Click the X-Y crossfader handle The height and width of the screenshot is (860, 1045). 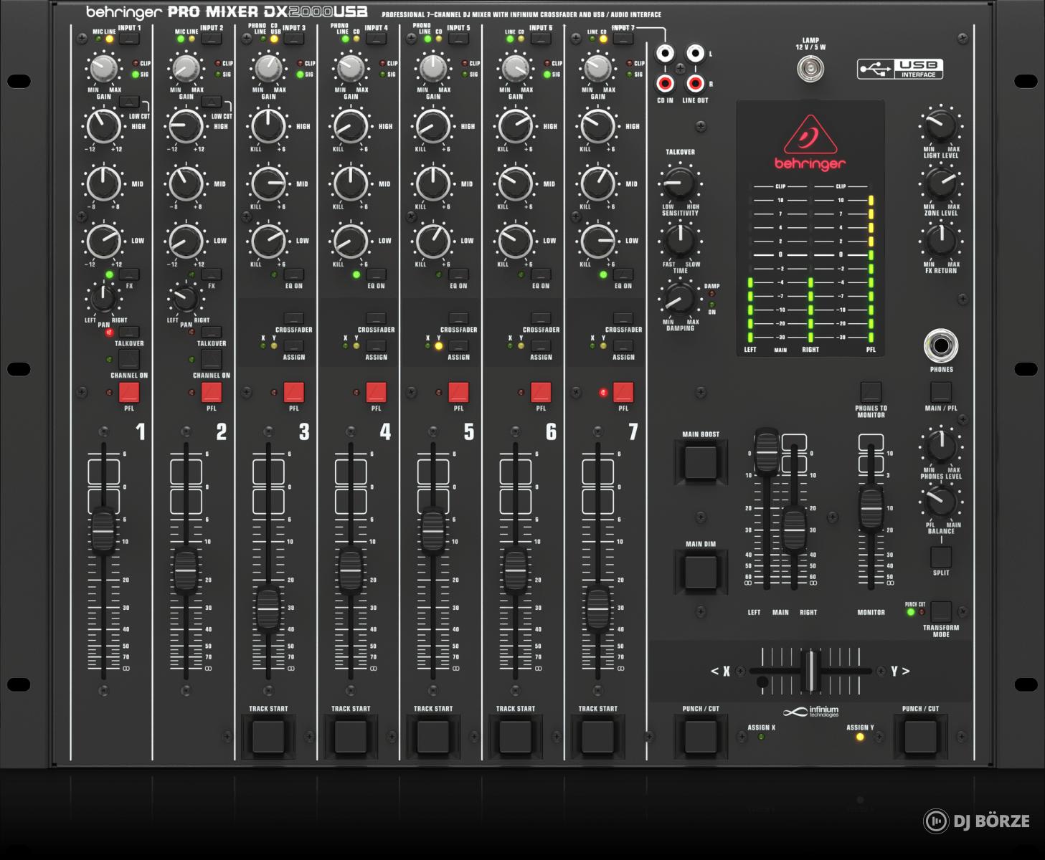(x=810, y=672)
